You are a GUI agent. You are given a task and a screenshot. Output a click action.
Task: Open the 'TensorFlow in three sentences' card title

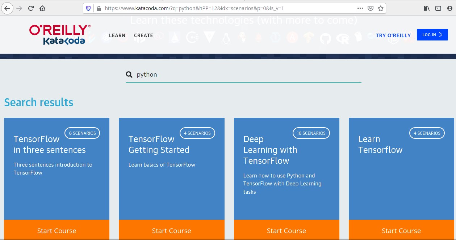coord(50,145)
